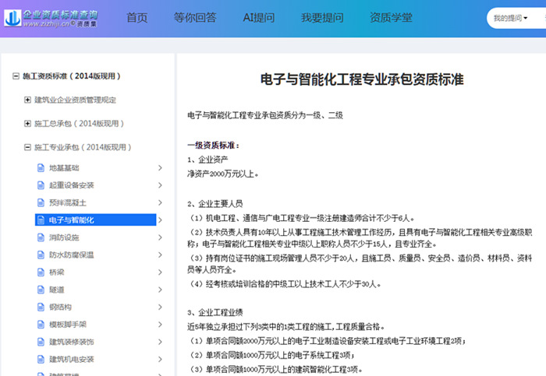Click the heading 3、企业工程业绩
The height and width of the screenshot is (376, 546).
tap(214, 312)
